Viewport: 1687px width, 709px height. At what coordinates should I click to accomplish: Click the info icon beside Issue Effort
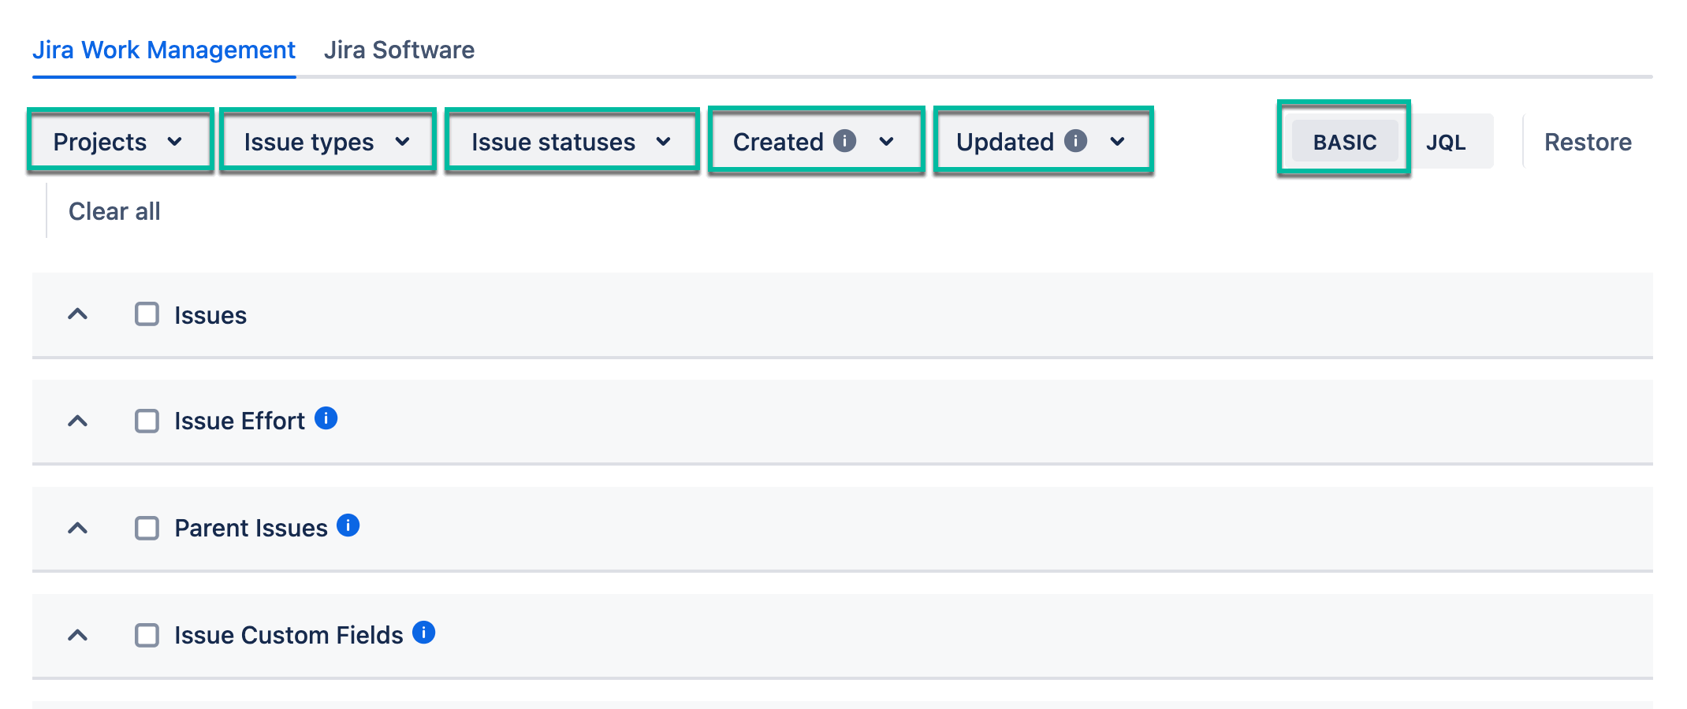pos(326,418)
